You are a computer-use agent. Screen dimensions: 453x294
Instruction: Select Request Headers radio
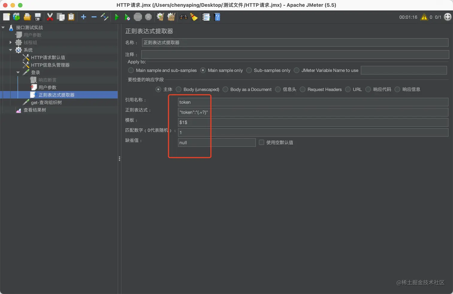click(303, 90)
